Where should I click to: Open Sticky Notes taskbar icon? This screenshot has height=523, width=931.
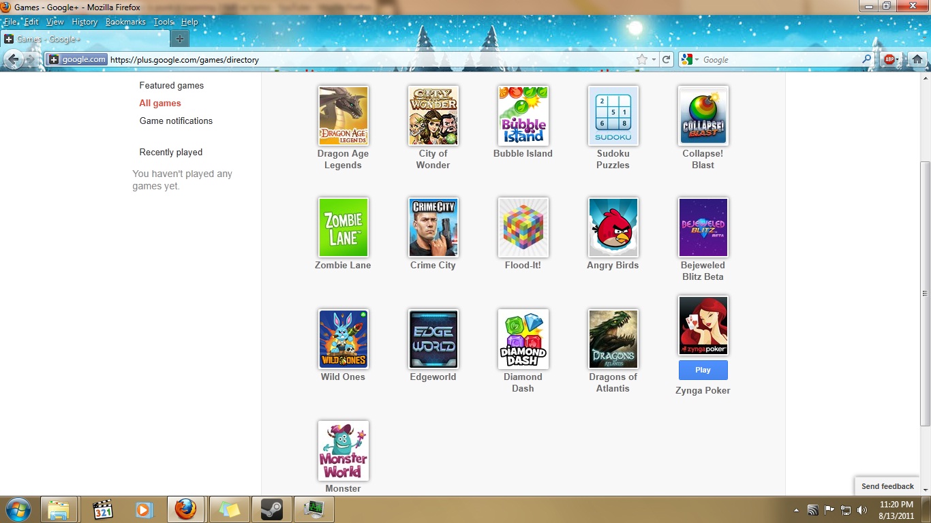228,509
